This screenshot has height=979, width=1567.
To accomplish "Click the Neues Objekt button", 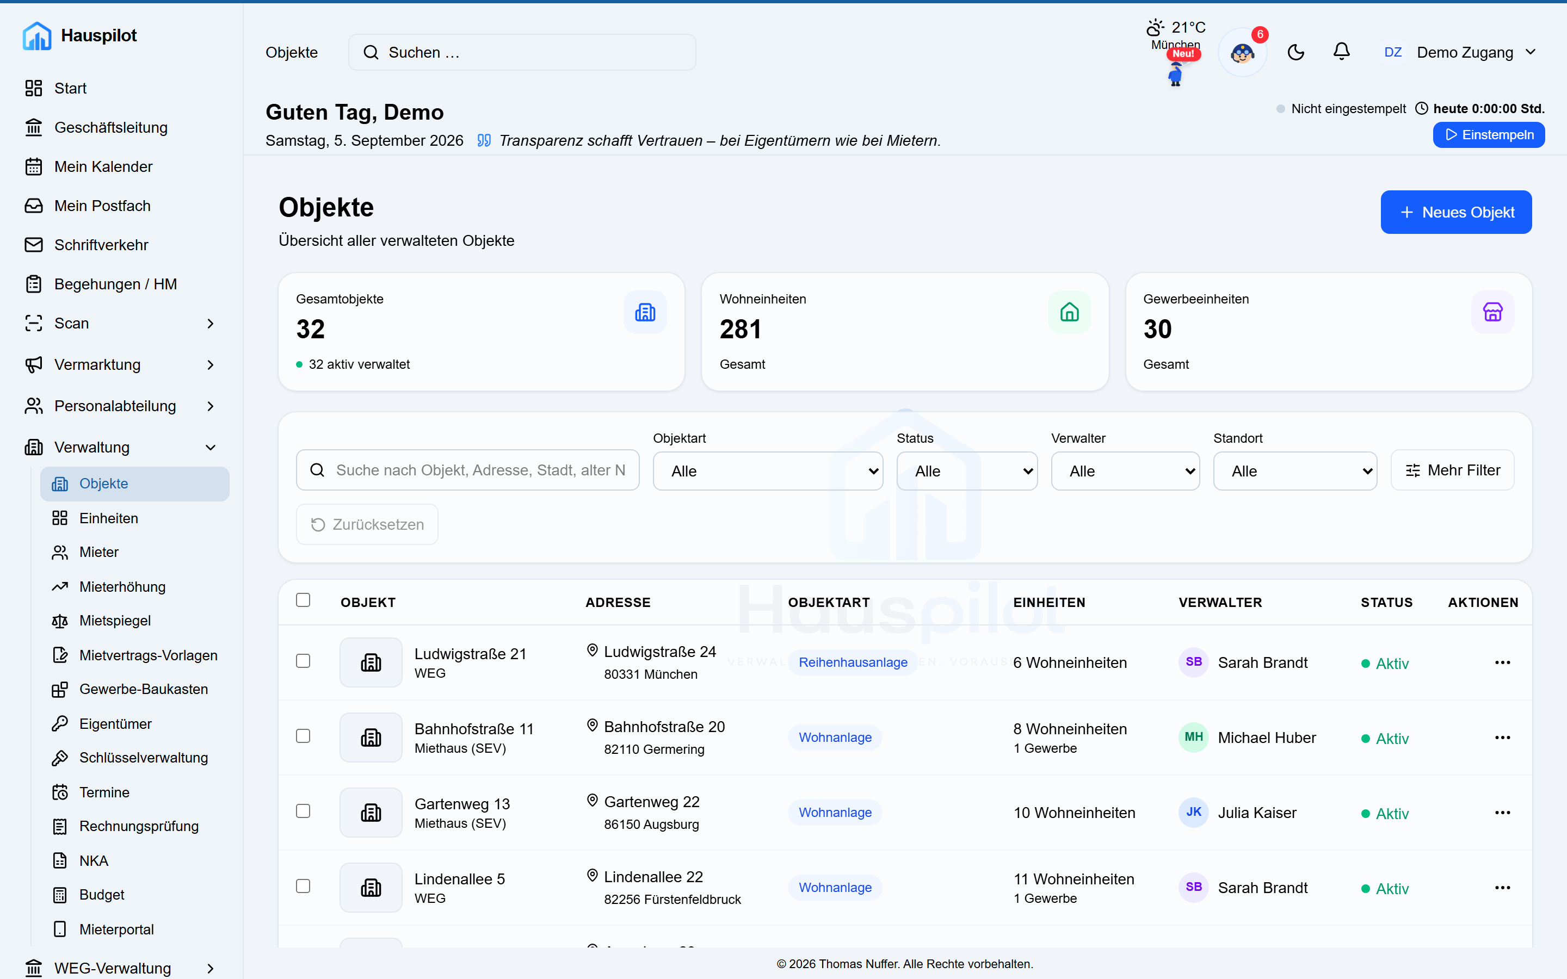I will [1456, 212].
